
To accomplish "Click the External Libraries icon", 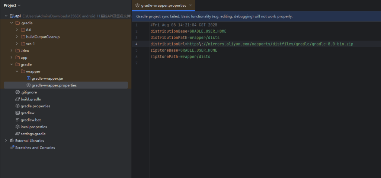I will tap(12, 140).
